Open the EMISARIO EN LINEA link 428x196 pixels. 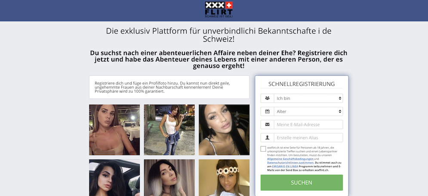tap(285, 166)
